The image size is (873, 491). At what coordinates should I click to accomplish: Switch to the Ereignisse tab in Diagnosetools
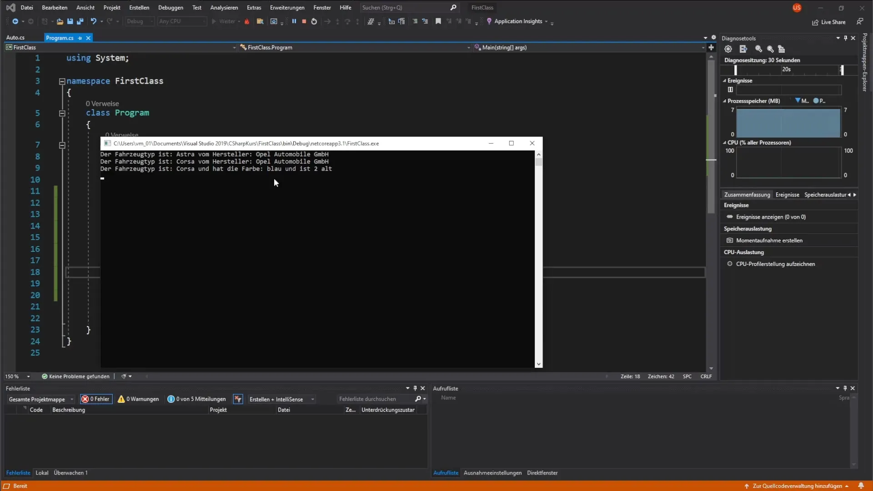click(x=787, y=195)
